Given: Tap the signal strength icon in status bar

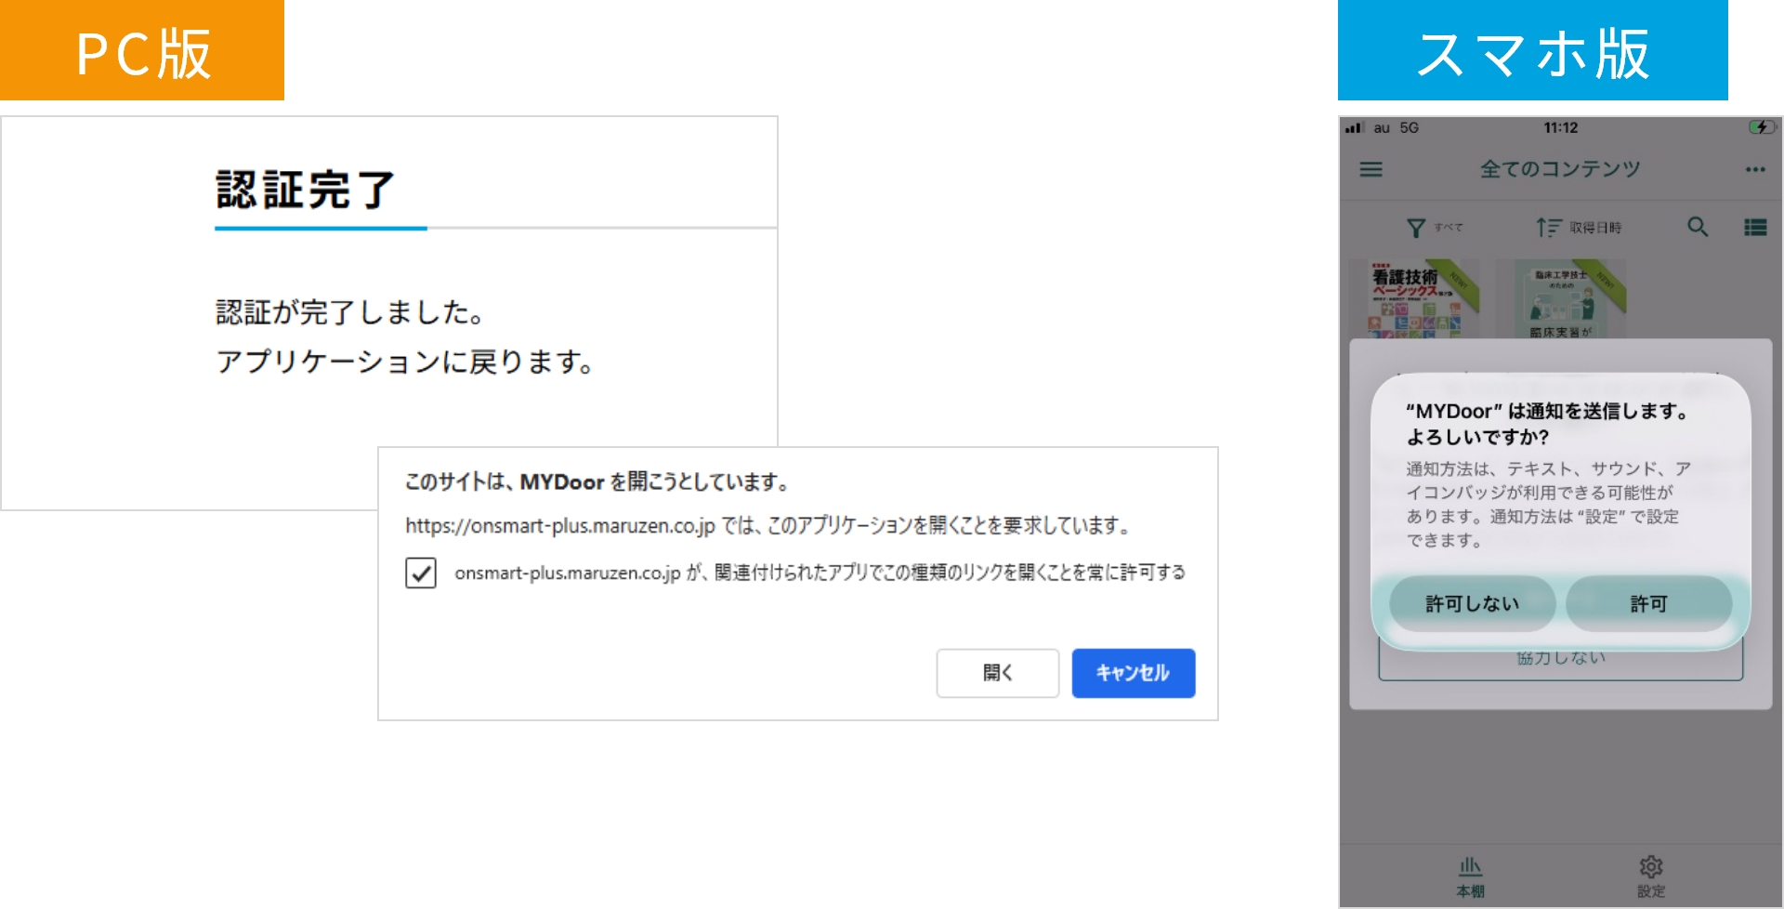Looking at the screenshot, I should point(1355,127).
